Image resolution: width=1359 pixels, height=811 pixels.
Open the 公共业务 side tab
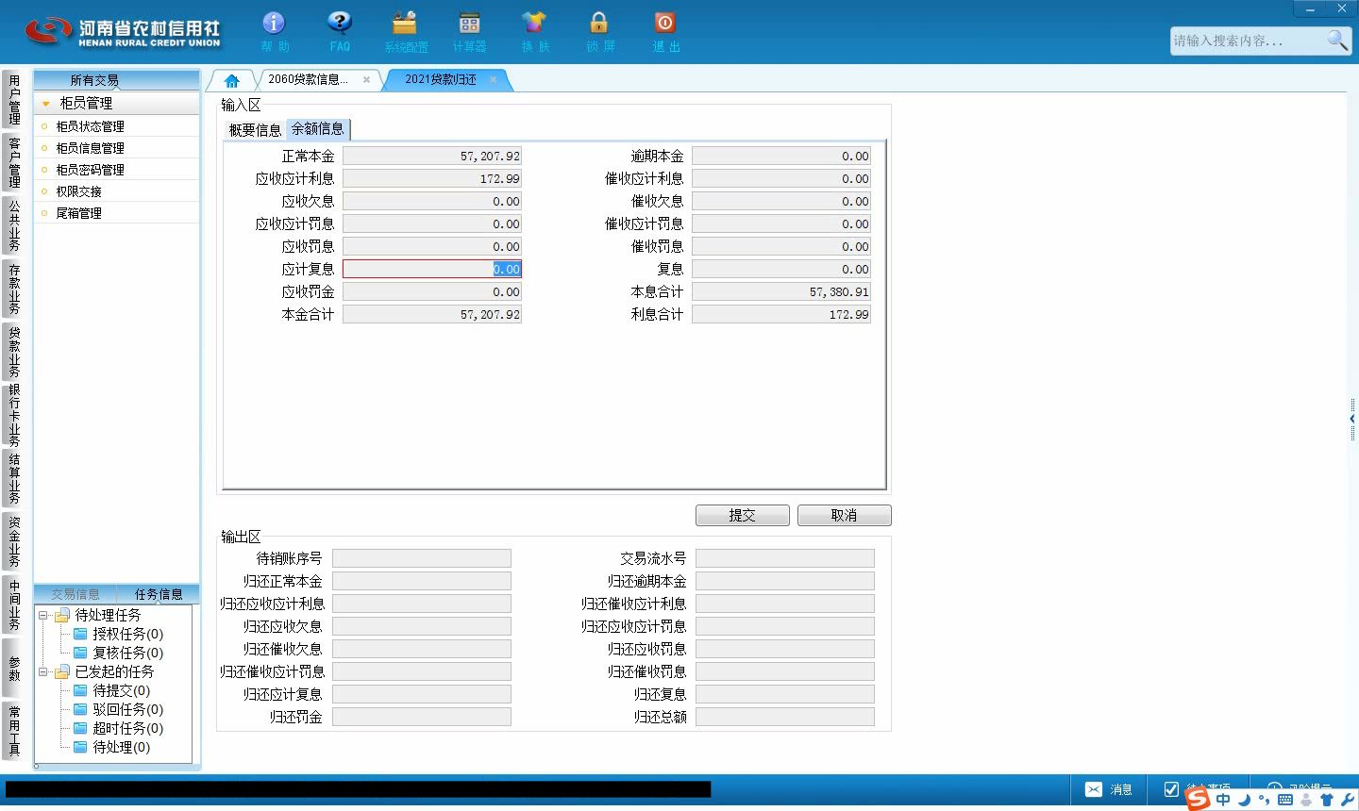click(x=14, y=225)
